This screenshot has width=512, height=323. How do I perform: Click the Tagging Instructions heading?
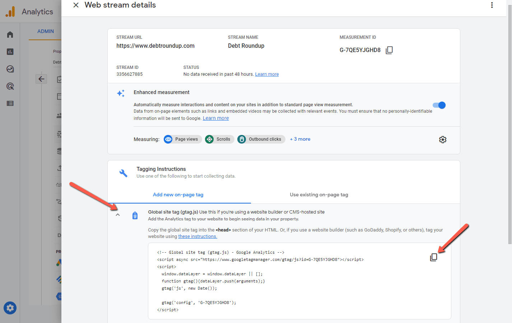[x=161, y=169]
